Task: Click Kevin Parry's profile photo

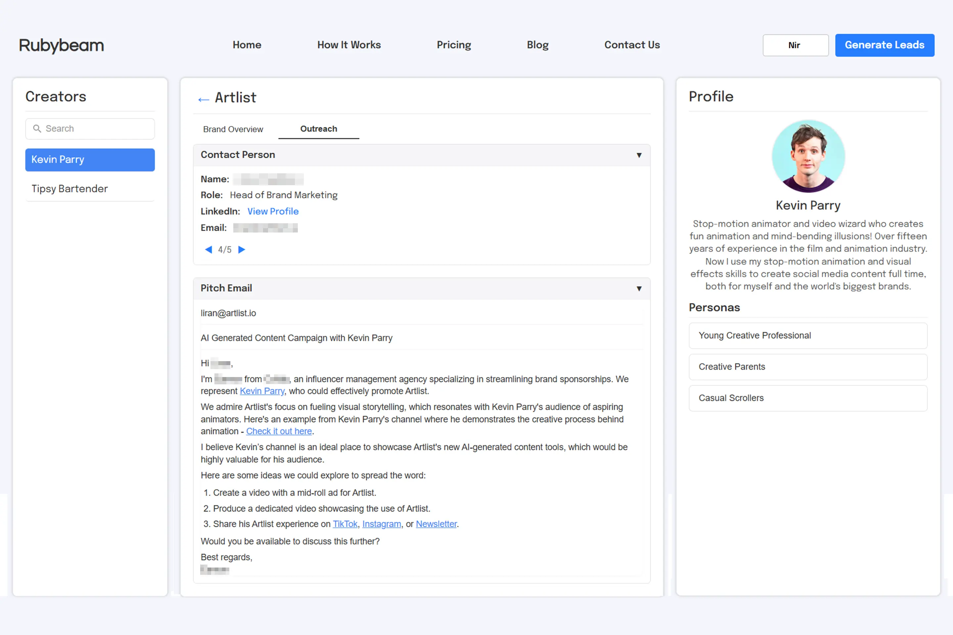Action: tap(808, 156)
